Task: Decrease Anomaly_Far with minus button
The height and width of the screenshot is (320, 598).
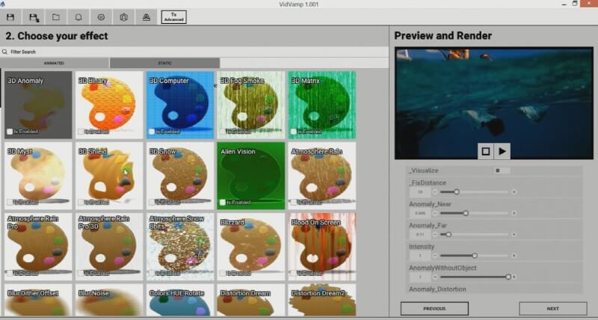Action: tap(435, 234)
